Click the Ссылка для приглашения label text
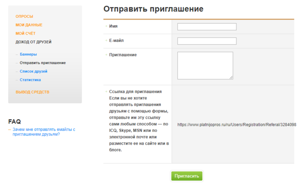 [x=135, y=91]
